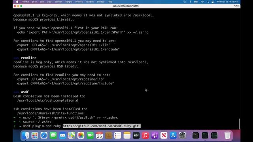Click the 'source ~/.zshrc' command line
The width and height of the screenshot is (253, 142).
(37, 122)
